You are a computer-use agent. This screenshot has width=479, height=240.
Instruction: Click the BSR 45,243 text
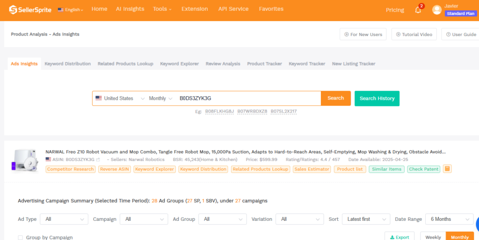[205, 160]
